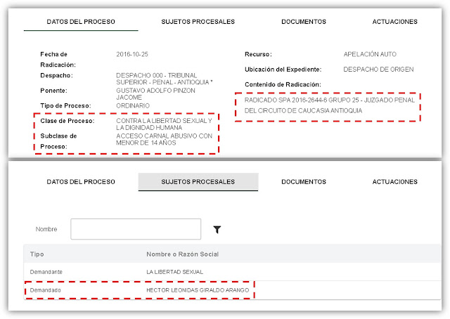Viewport: 450px width, 319px height.
Task: Open DATOS DEL PROCESO tab in upper panel
Action: 81,22
